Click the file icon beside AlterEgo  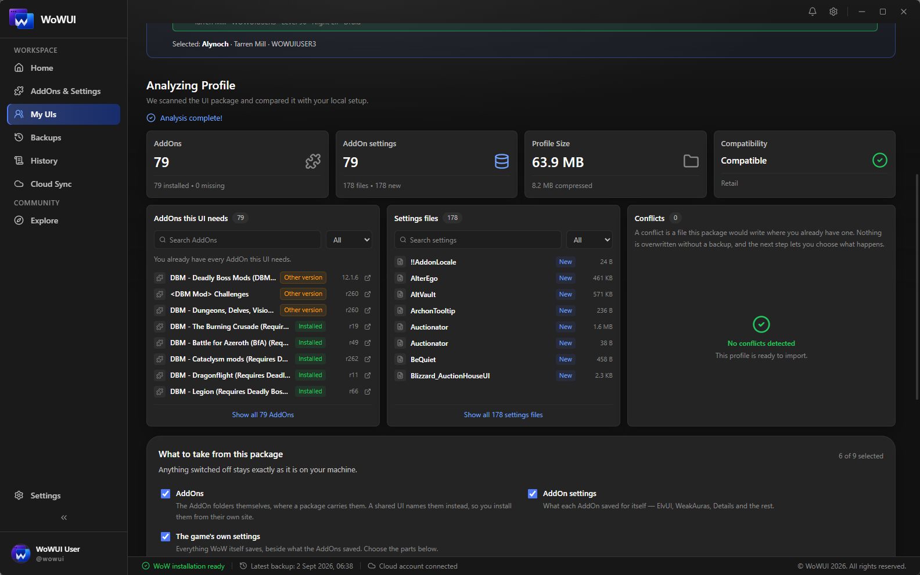click(400, 278)
